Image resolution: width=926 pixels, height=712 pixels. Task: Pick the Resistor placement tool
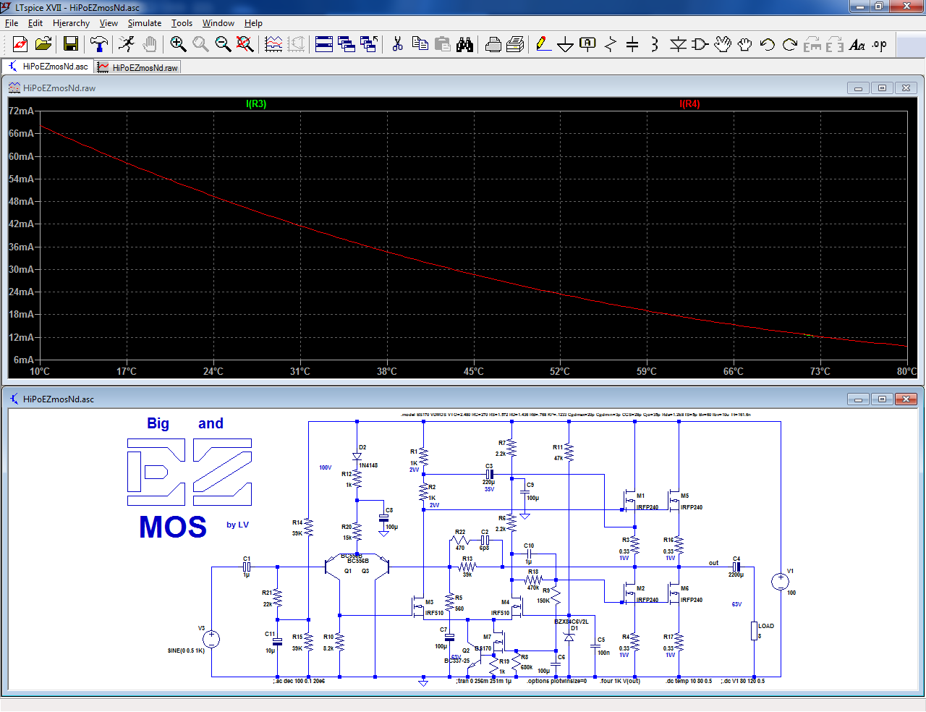(611, 44)
